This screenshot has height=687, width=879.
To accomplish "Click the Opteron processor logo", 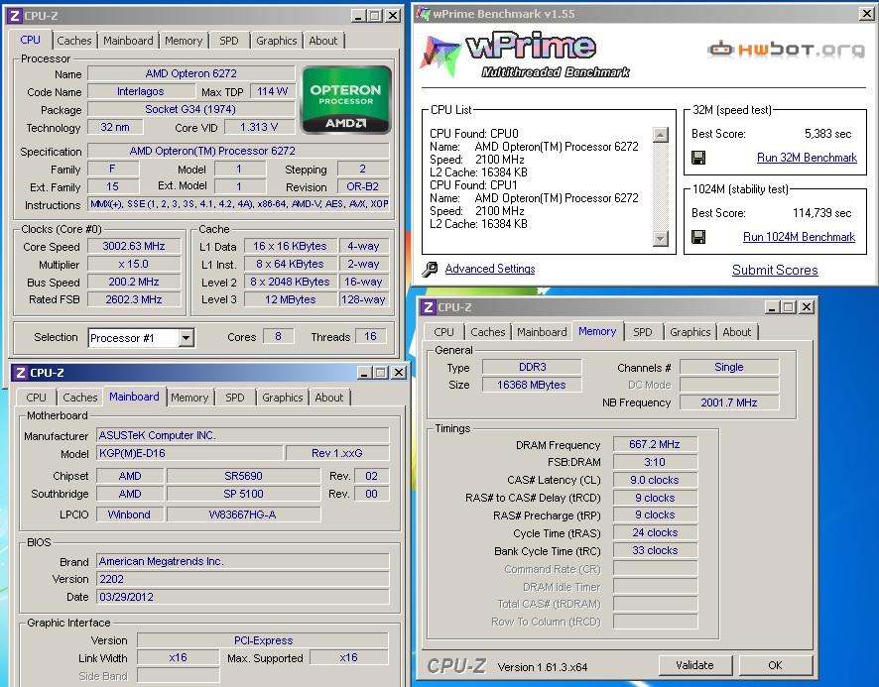I will coord(346,100).
